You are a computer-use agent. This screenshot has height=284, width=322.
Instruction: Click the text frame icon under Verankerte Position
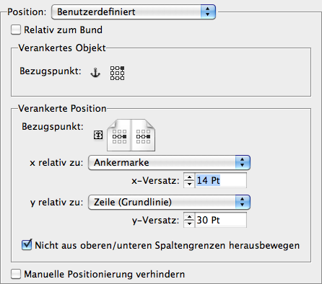tap(98, 135)
